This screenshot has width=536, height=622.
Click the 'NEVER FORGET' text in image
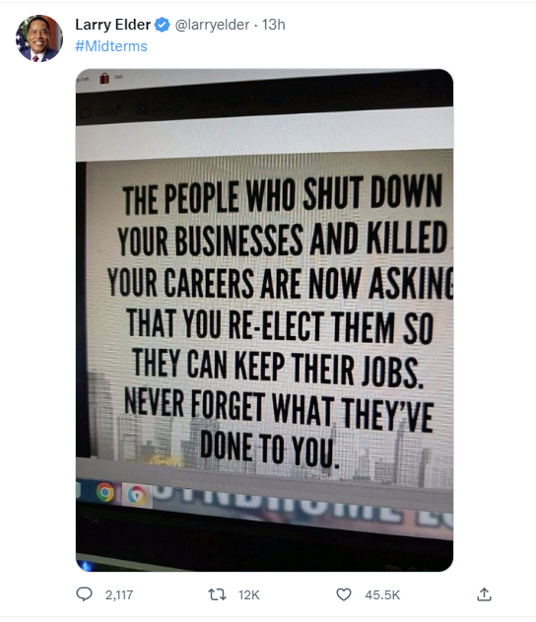[194, 402]
